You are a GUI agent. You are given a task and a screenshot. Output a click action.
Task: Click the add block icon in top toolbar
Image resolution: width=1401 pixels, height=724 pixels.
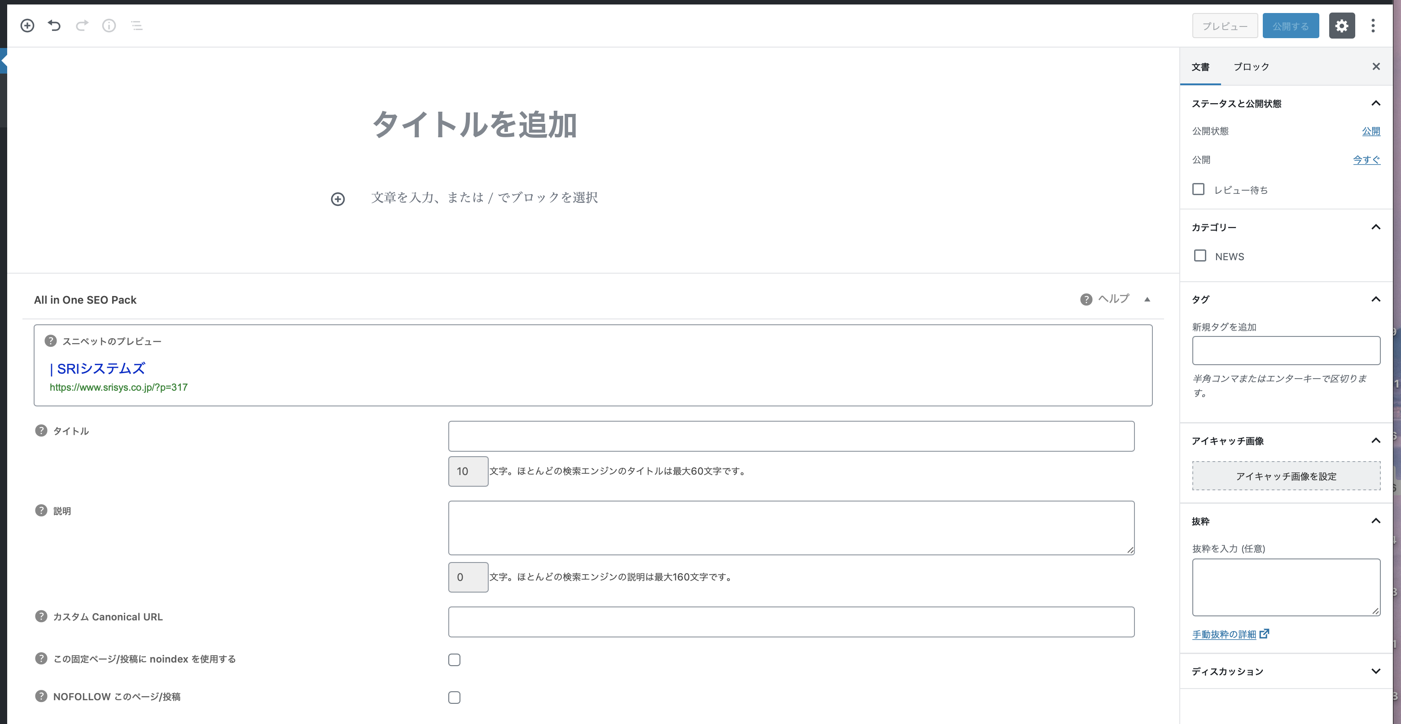(x=27, y=26)
